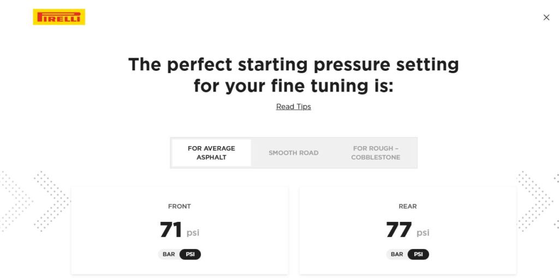Select the For Average Asphalt tab
This screenshot has height=278, width=559.
coord(211,153)
